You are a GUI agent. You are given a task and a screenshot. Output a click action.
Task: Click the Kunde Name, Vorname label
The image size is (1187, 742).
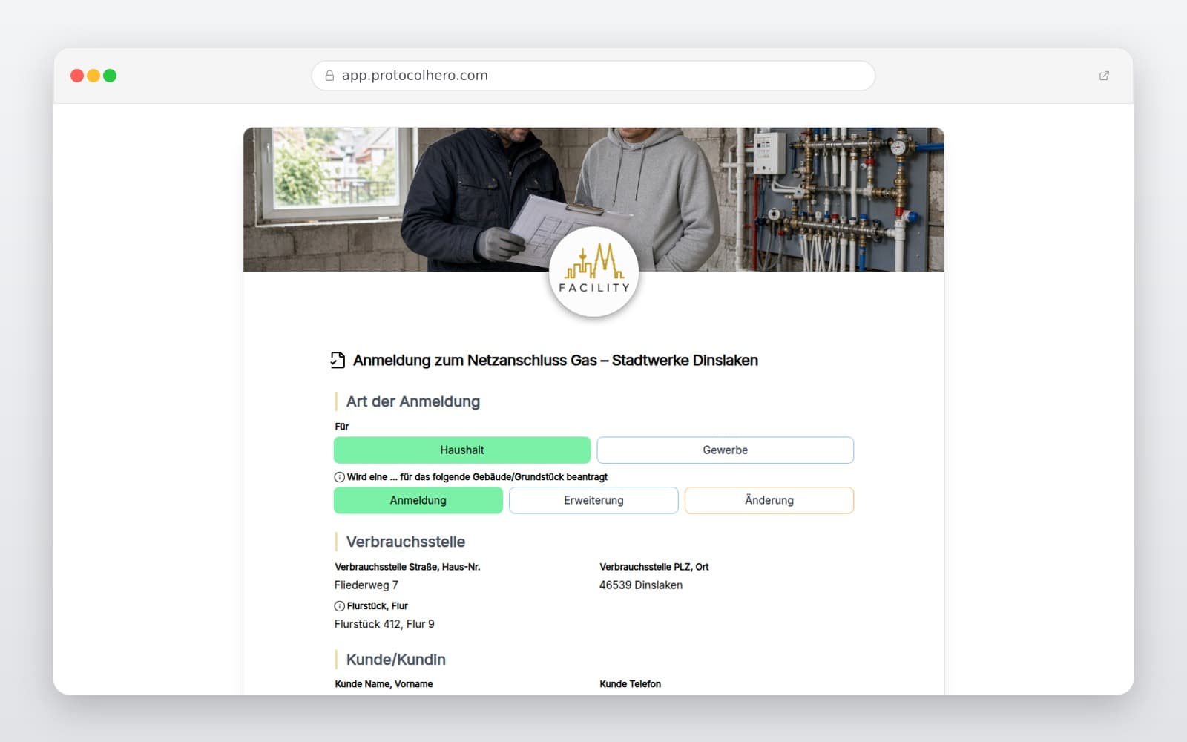384,684
